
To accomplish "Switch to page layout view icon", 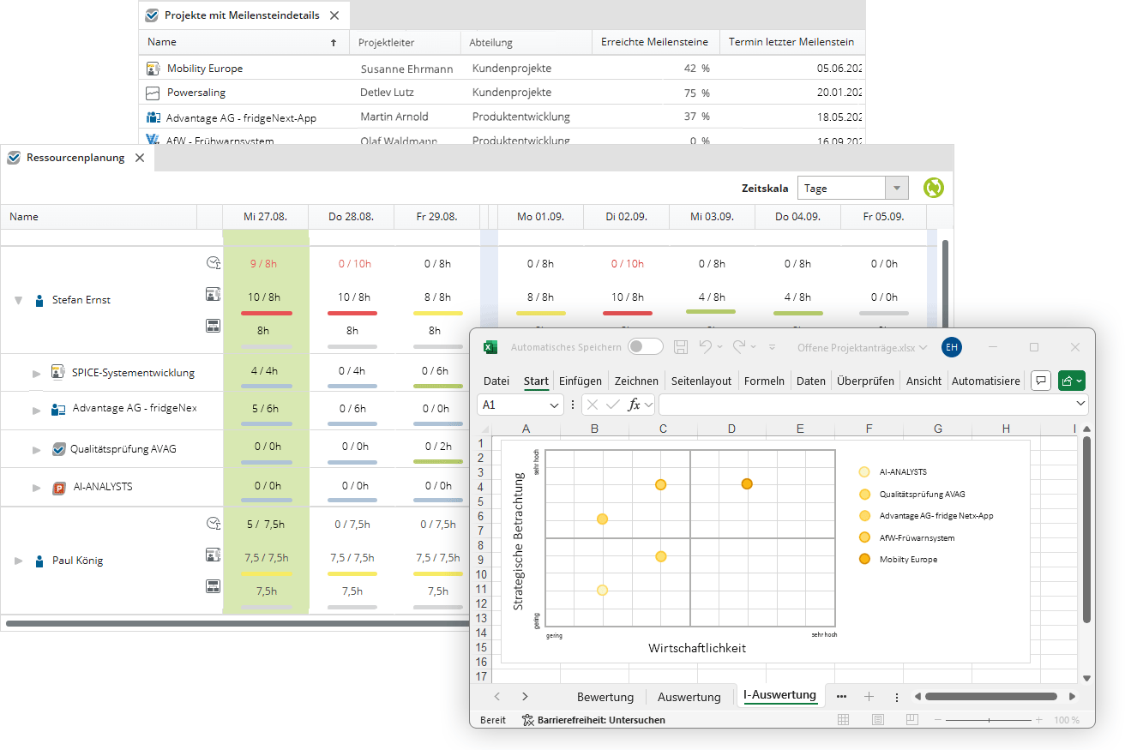I will [x=877, y=720].
